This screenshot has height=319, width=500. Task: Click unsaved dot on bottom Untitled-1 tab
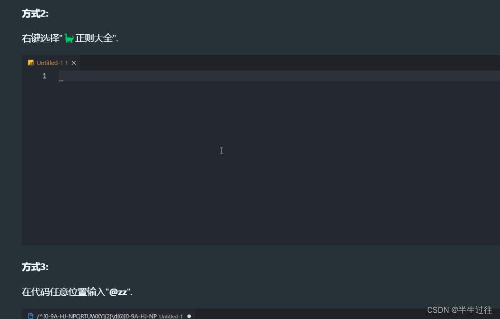189,316
